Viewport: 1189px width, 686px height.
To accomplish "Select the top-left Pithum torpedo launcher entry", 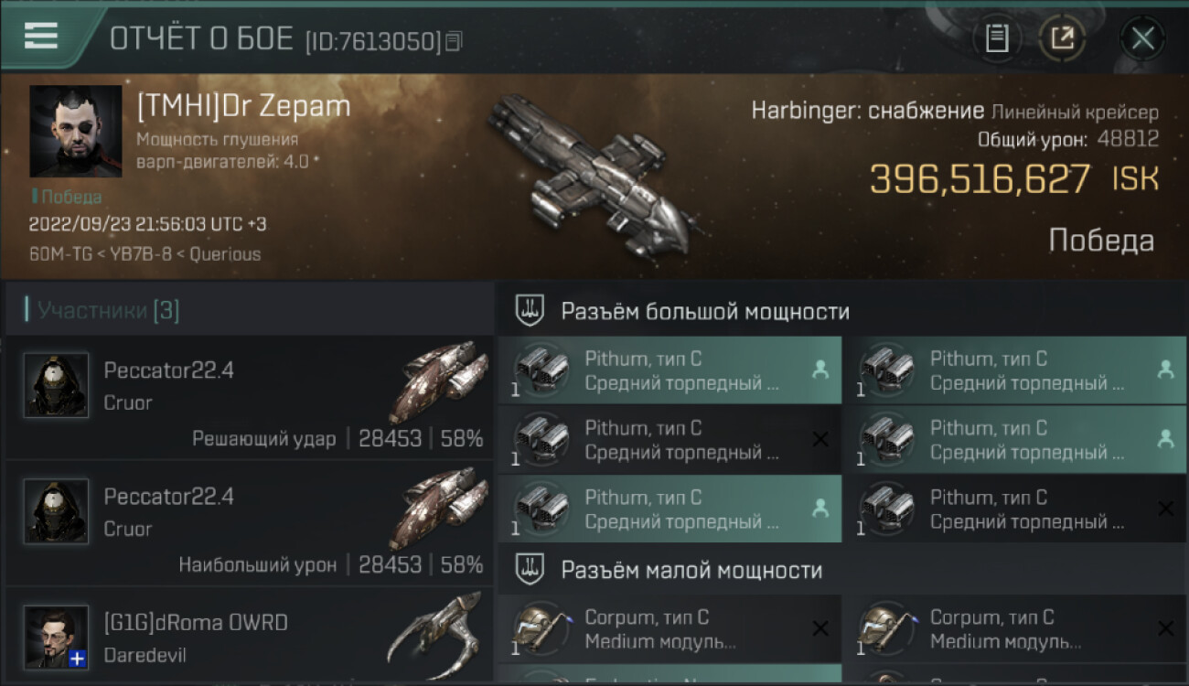I will [x=669, y=370].
